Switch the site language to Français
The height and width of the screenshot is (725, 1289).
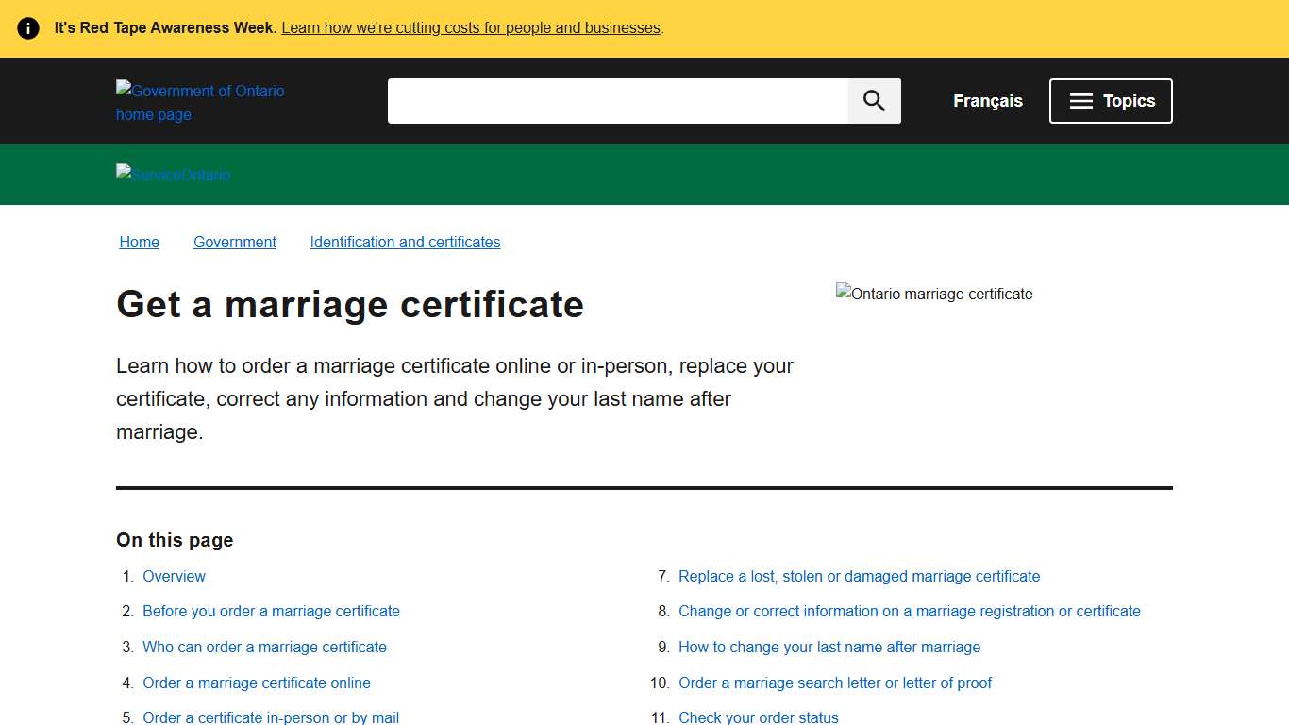(987, 100)
